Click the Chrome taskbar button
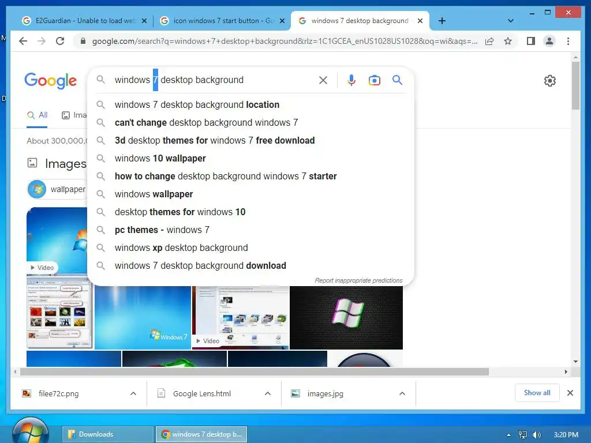The width and height of the screenshot is (591, 443). pos(201,434)
